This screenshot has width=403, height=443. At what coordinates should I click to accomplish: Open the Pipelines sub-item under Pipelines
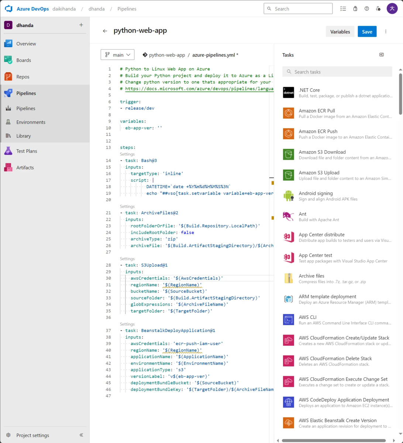[x=45, y=109]
